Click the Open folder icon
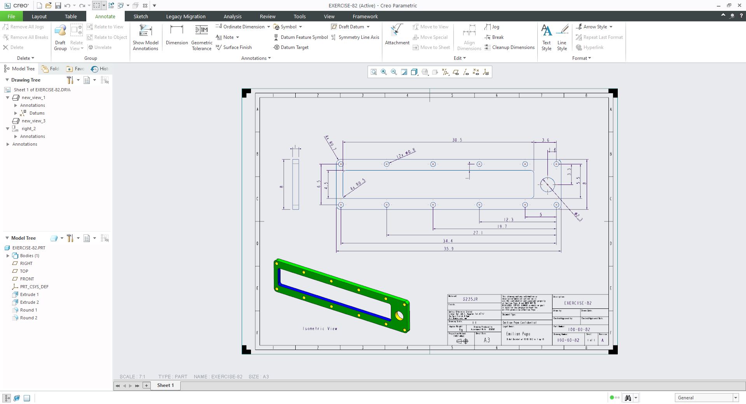 coord(49,5)
